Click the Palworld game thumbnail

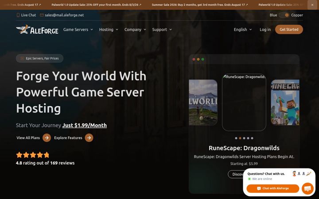click(203, 102)
